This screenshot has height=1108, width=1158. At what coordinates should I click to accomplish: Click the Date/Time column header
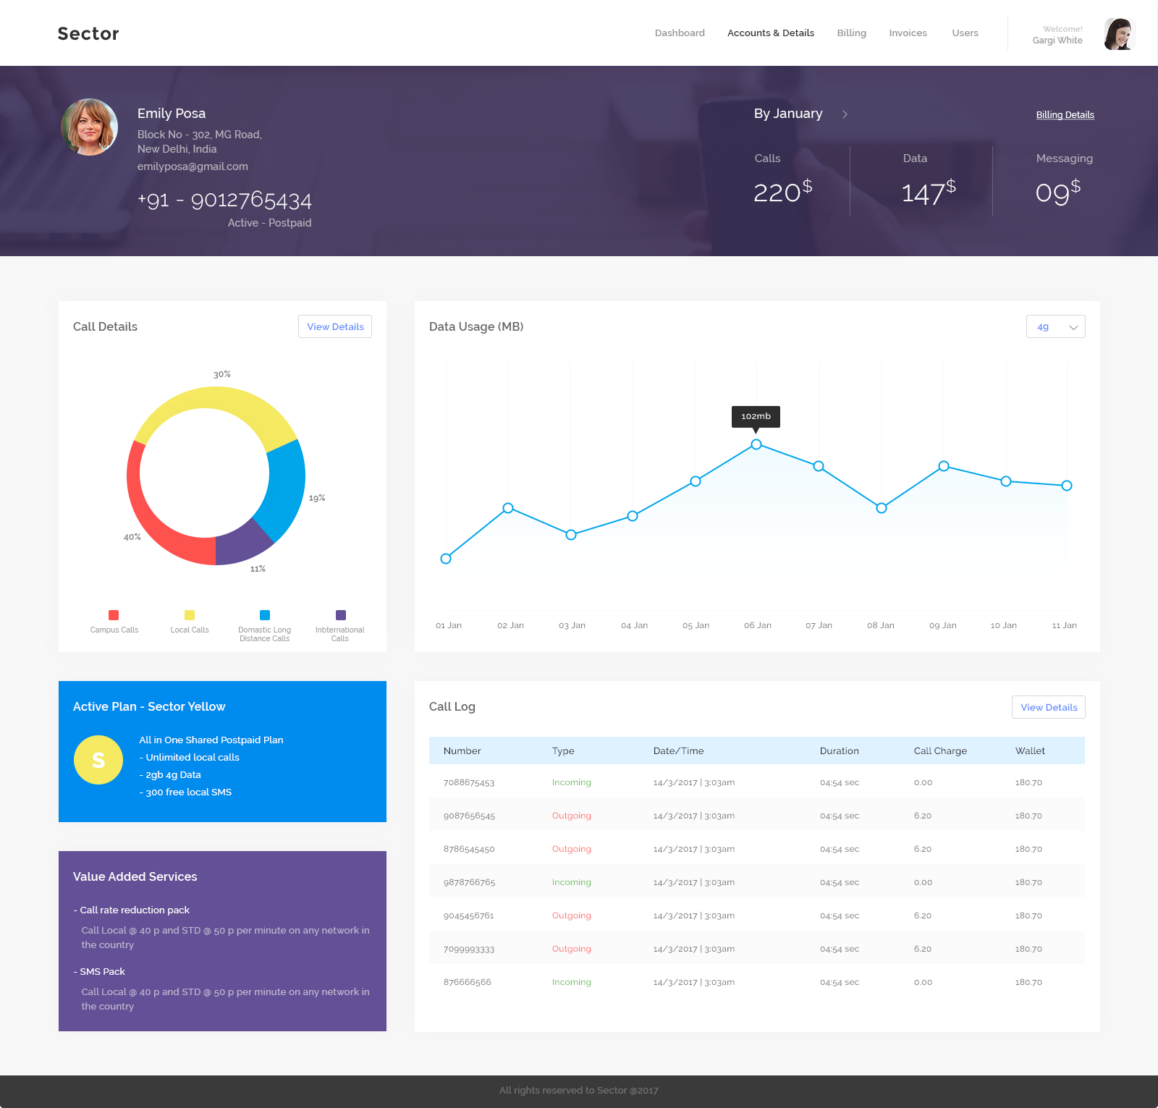pos(678,751)
